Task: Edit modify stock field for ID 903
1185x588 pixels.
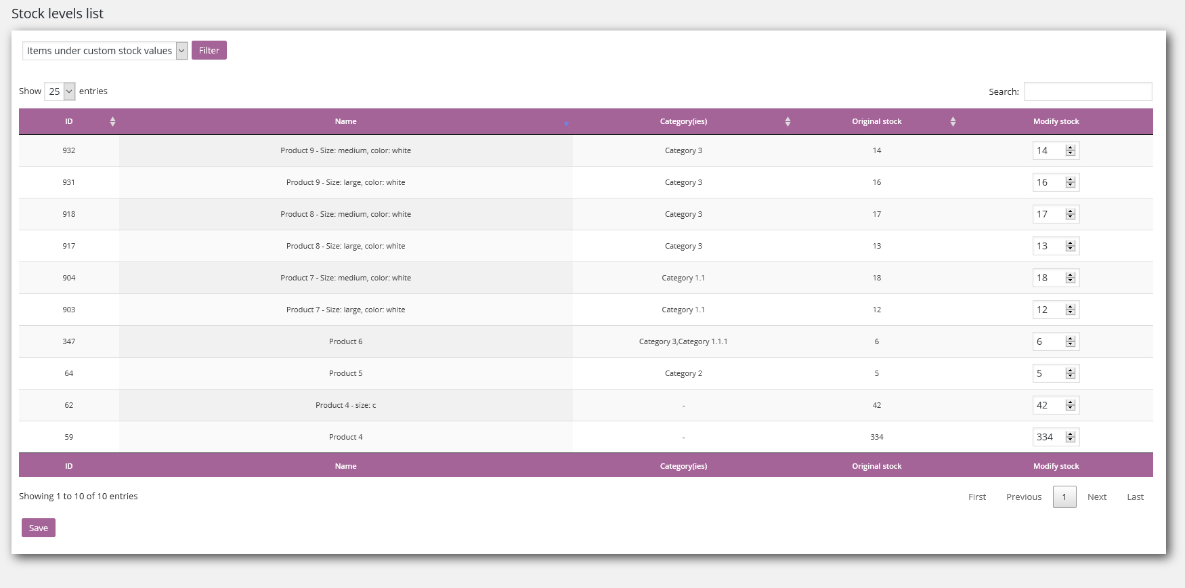Action: [1056, 310]
